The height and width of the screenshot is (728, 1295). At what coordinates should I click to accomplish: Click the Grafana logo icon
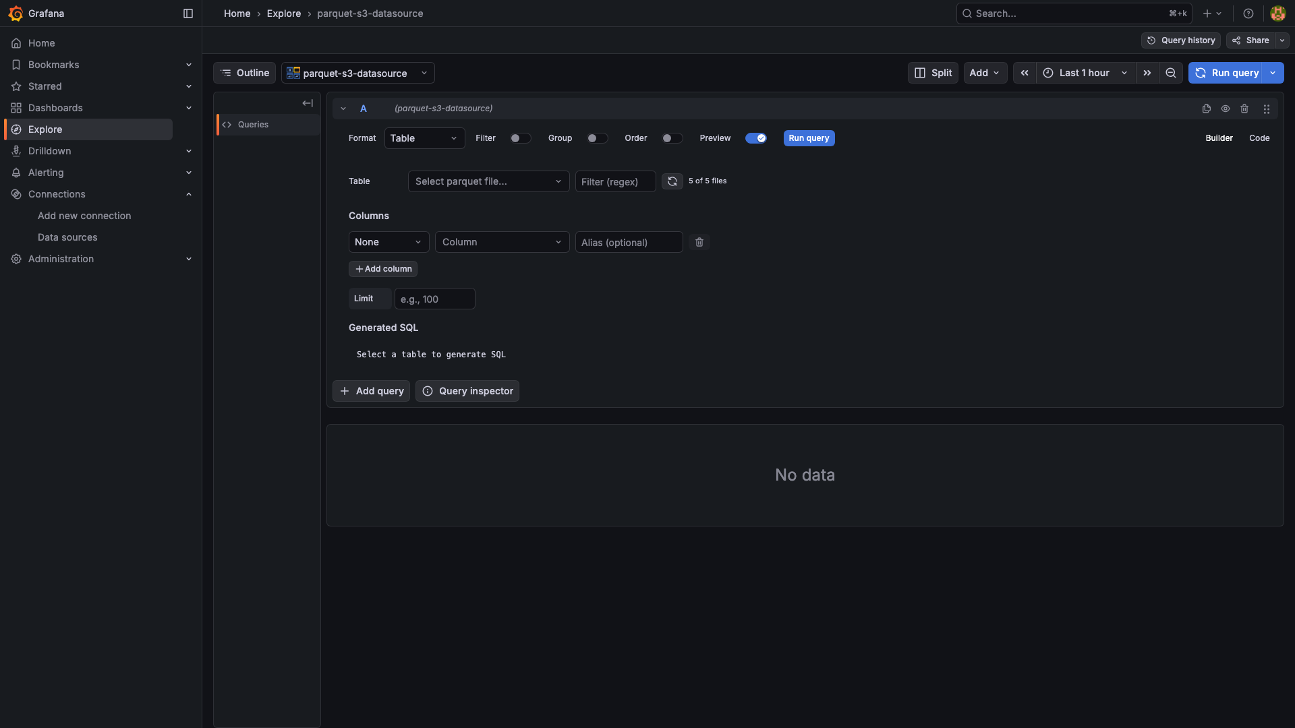tap(16, 13)
